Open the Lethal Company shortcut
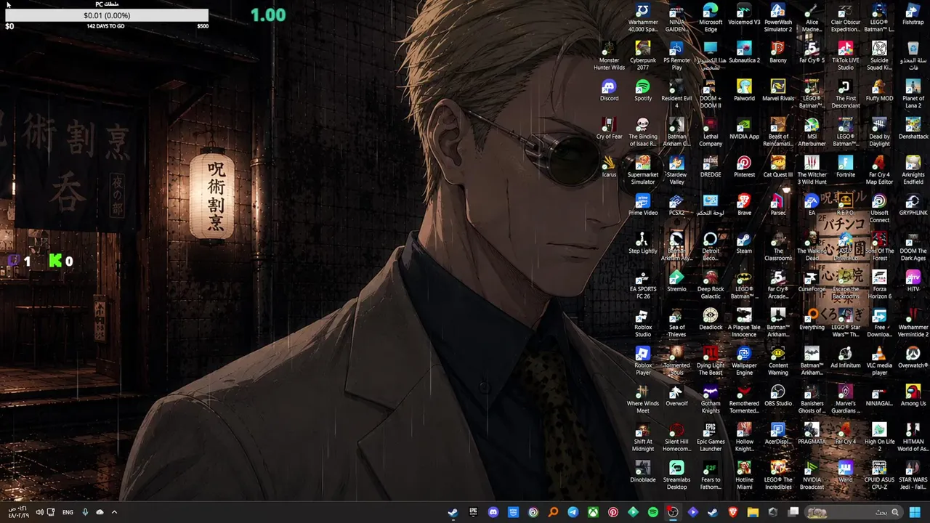930x523 pixels. tap(711, 131)
